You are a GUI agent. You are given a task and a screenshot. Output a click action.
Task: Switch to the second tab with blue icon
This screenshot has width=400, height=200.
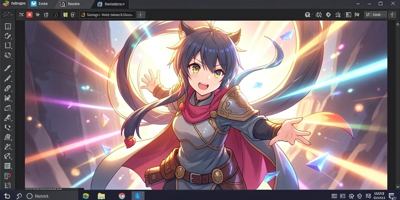pyautogui.click(x=39, y=4)
